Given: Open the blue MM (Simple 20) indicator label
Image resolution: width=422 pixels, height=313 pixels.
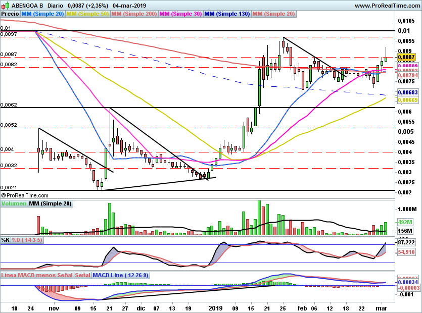Looking at the screenshot, I should 42,14.
